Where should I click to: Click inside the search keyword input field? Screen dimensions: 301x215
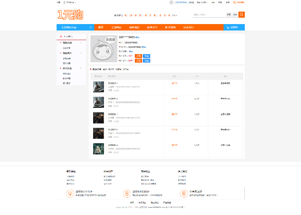click(x=209, y=14)
